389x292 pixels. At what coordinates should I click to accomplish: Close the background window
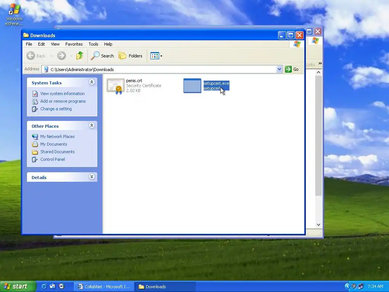click(318, 32)
